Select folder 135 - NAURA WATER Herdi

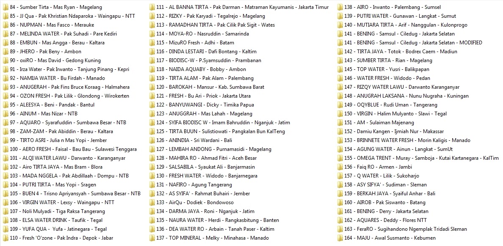point(215,220)
